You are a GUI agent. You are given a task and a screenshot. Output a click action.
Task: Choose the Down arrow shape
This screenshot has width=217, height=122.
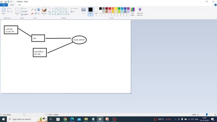[x=50, y=14]
